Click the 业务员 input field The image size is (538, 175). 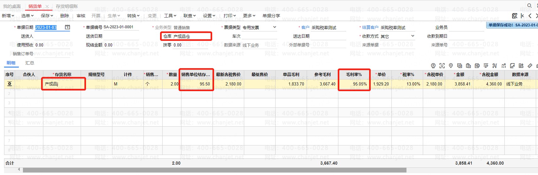point(466,27)
